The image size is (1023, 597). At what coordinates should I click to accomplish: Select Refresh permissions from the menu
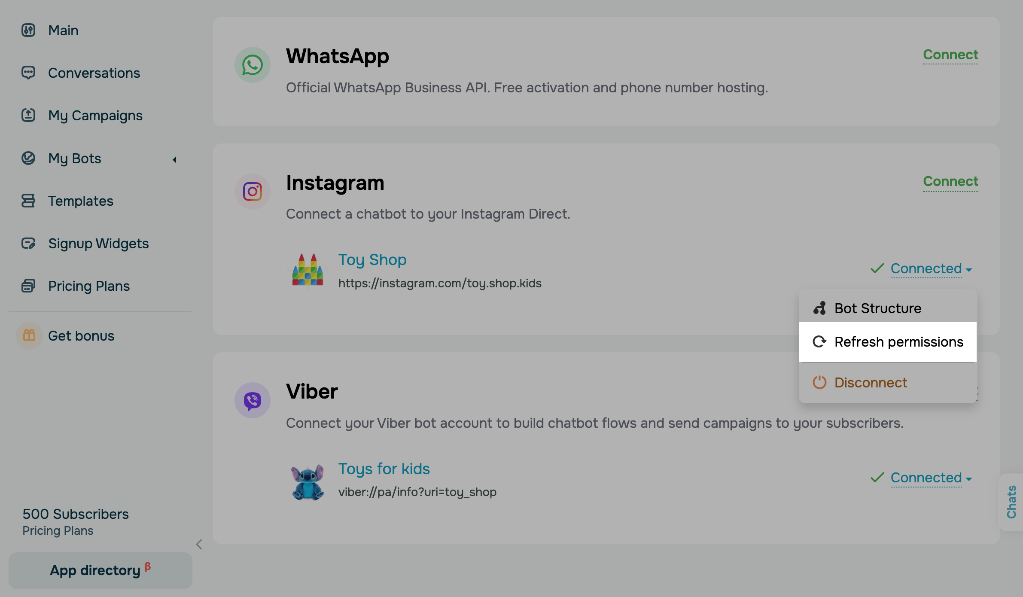click(888, 342)
